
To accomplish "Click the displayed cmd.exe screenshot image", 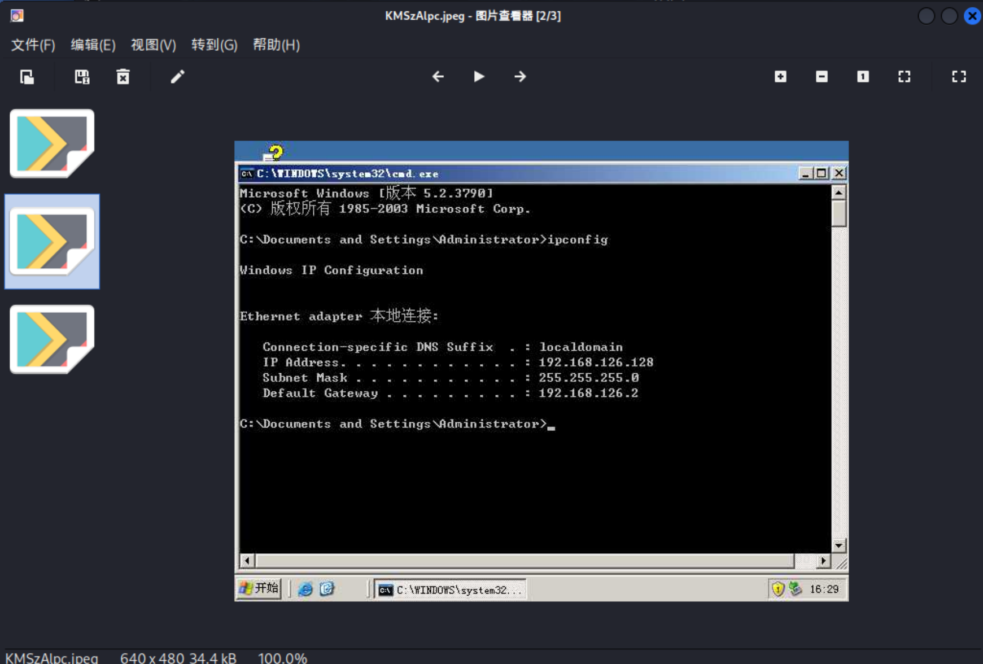I will 541,371.
